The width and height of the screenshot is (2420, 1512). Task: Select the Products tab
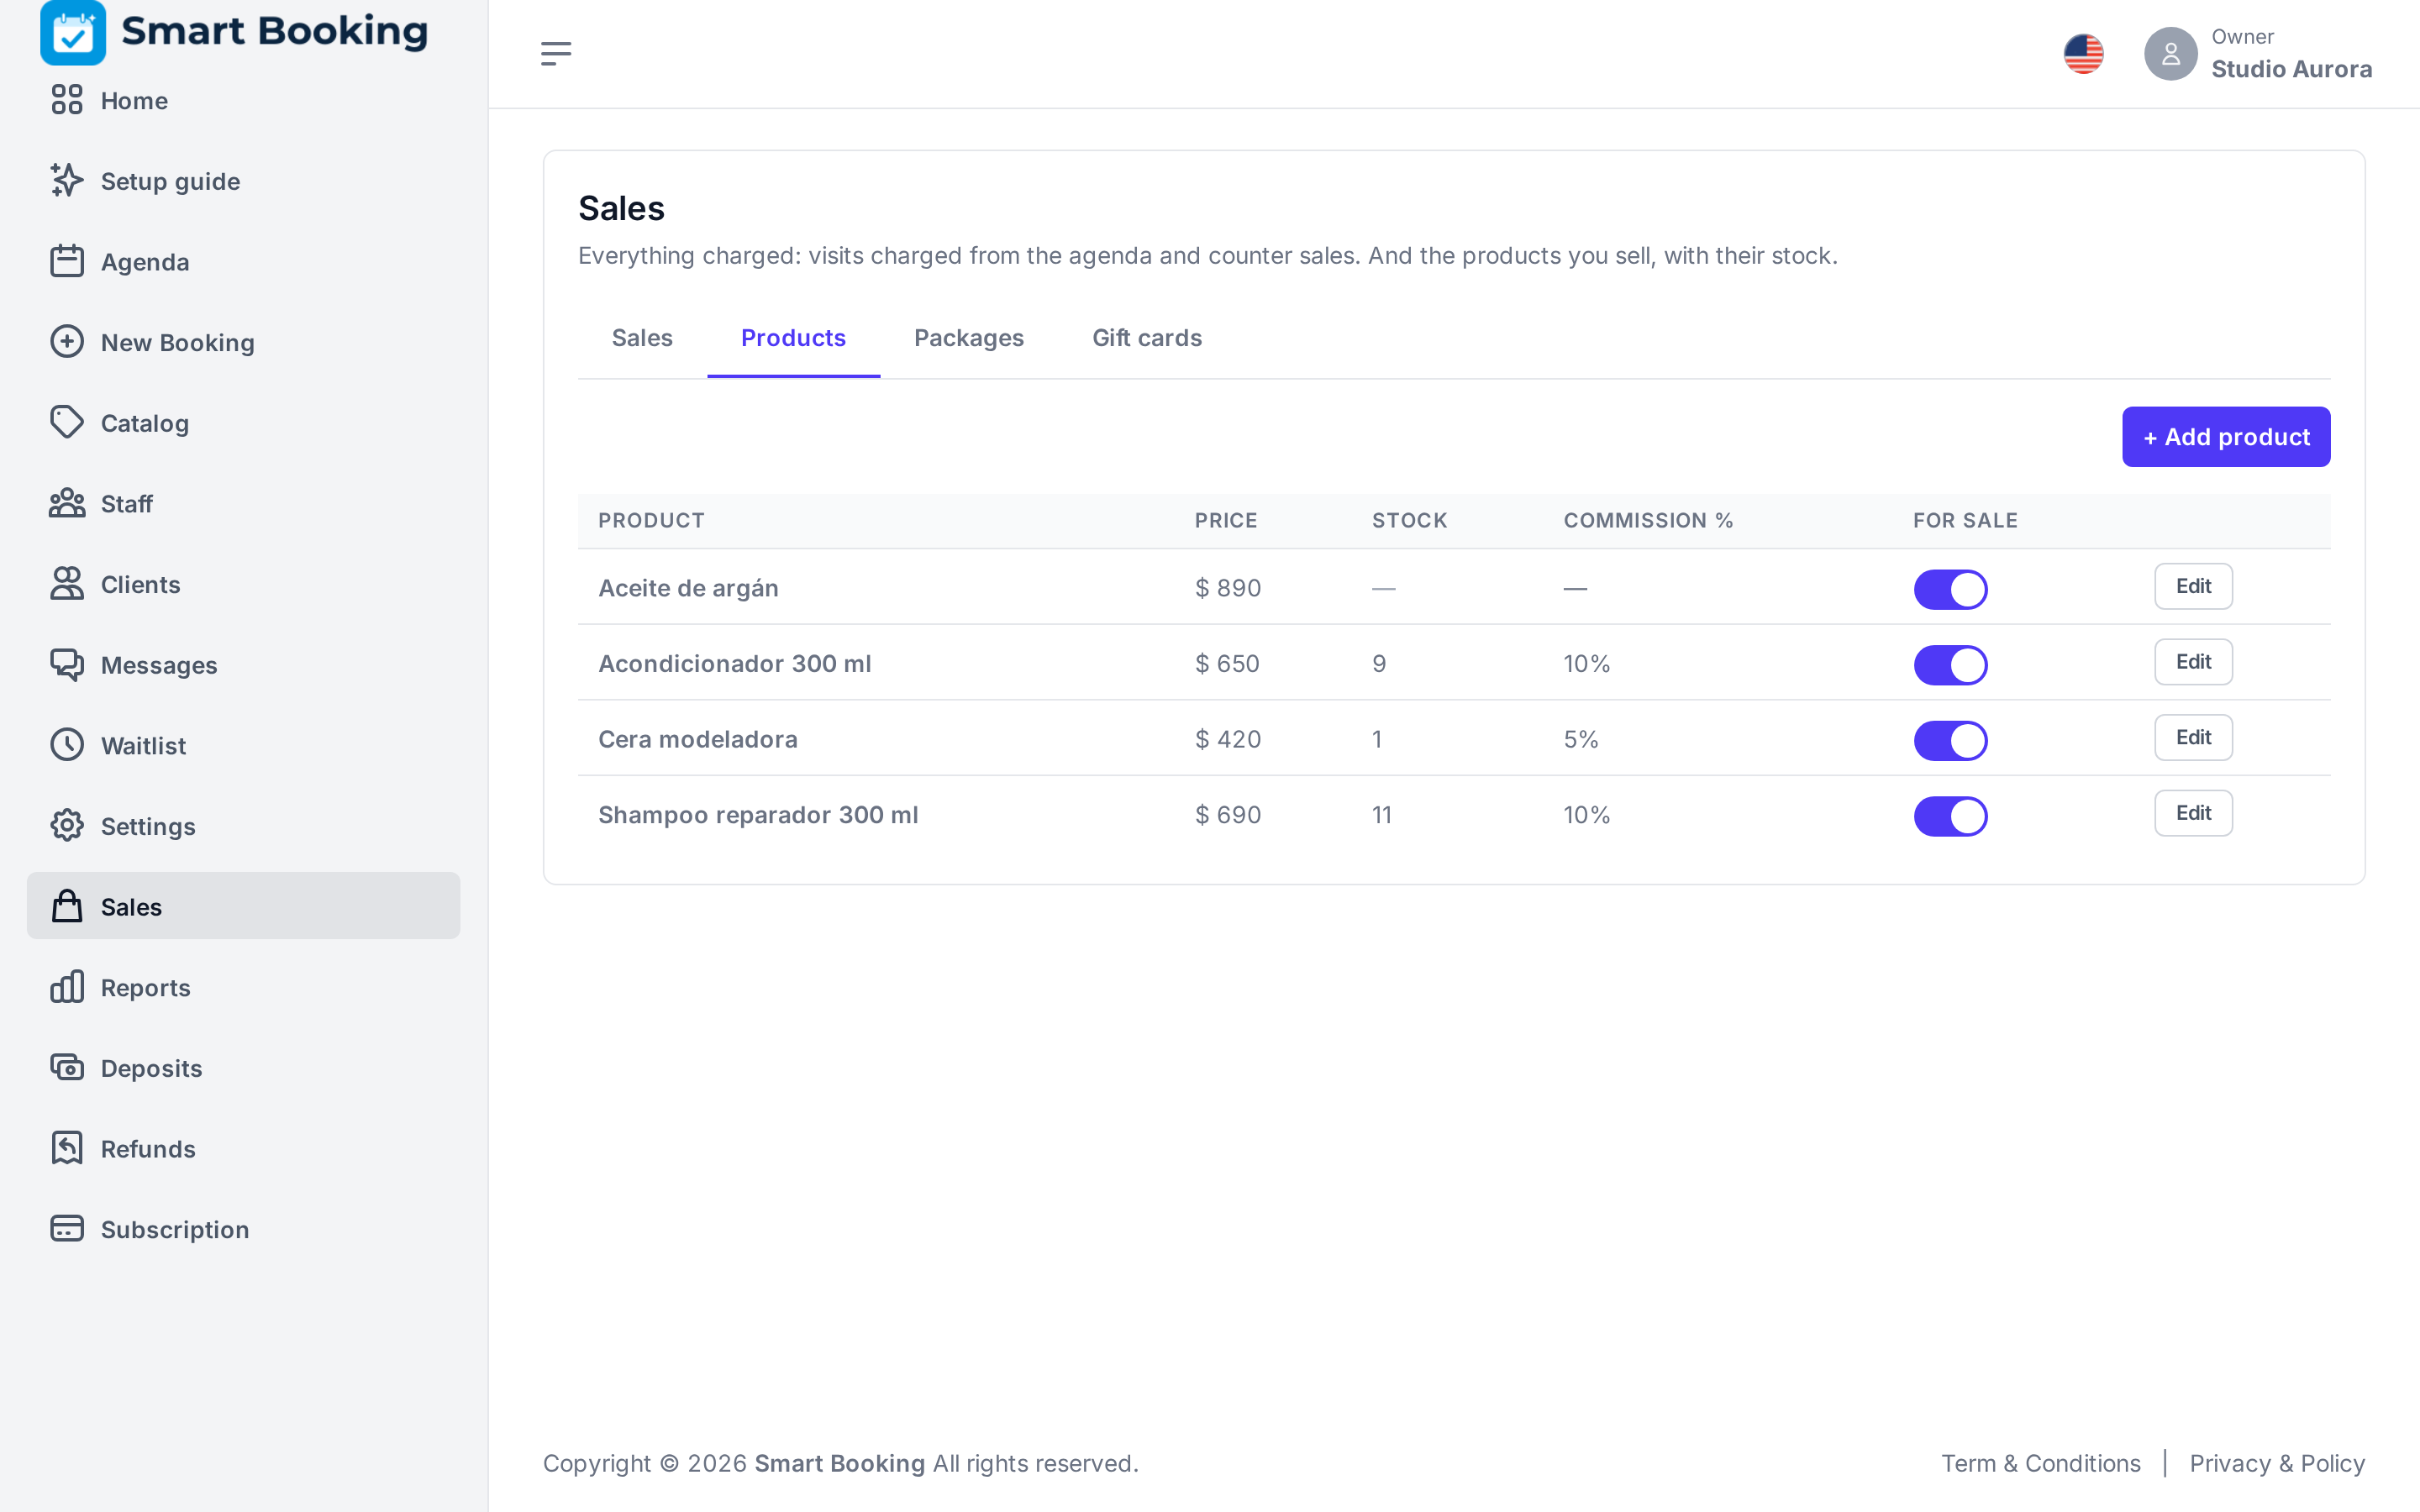[793, 339]
